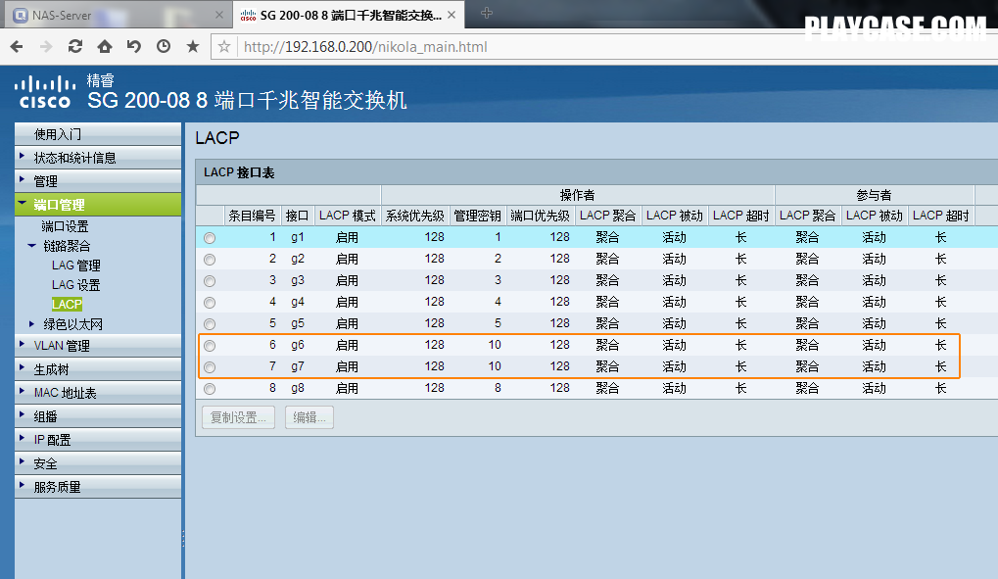Expand the 组播 menu arrow
This screenshot has width=998, height=579.
pyautogui.click(x=23, y=415)
